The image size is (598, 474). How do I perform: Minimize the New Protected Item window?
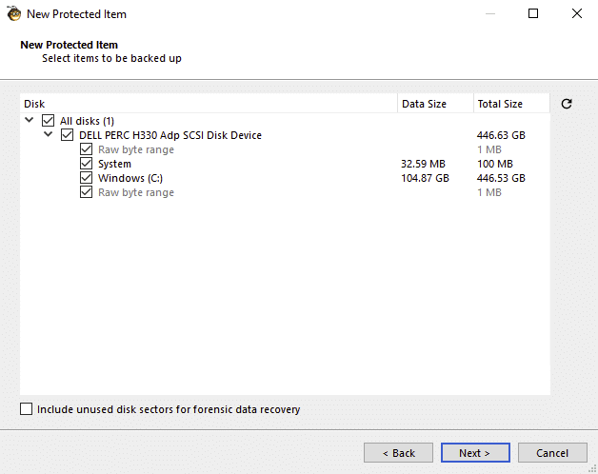pos(490,13)
